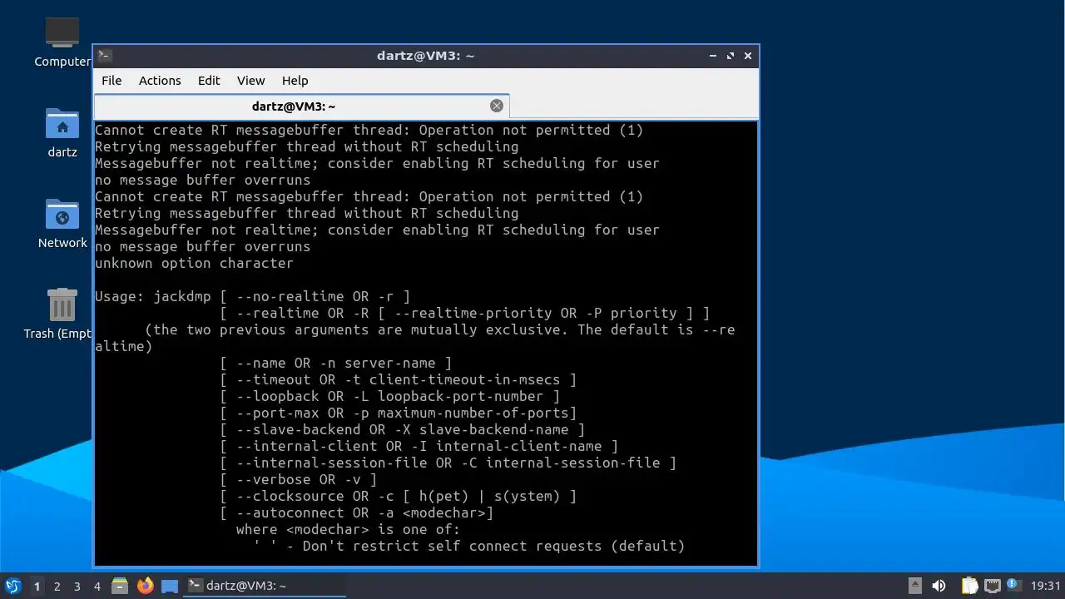Click the 19:31 panel clock
Image resolution: width=1065 pixels, height=599 pixels.
click(1046, 586)
